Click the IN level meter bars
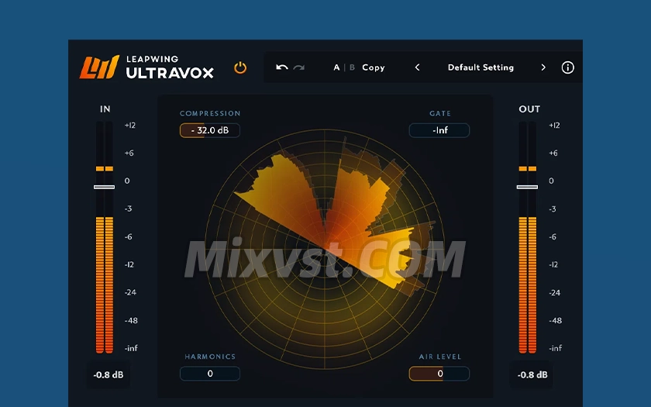 pyautogui.click(x=104, y=237)
